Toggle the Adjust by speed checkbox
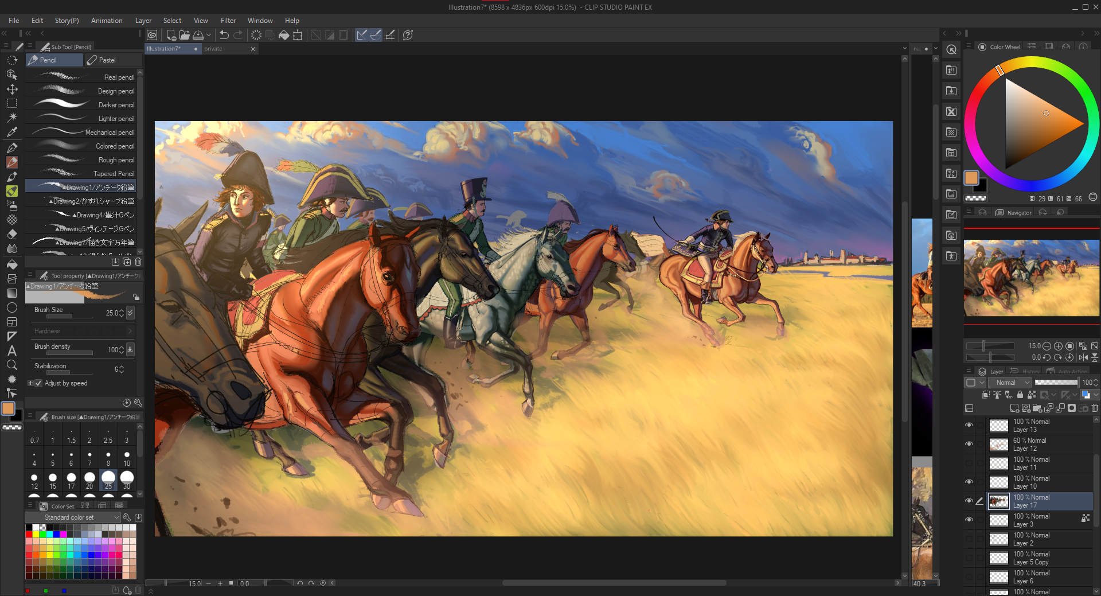 (39, 383)
